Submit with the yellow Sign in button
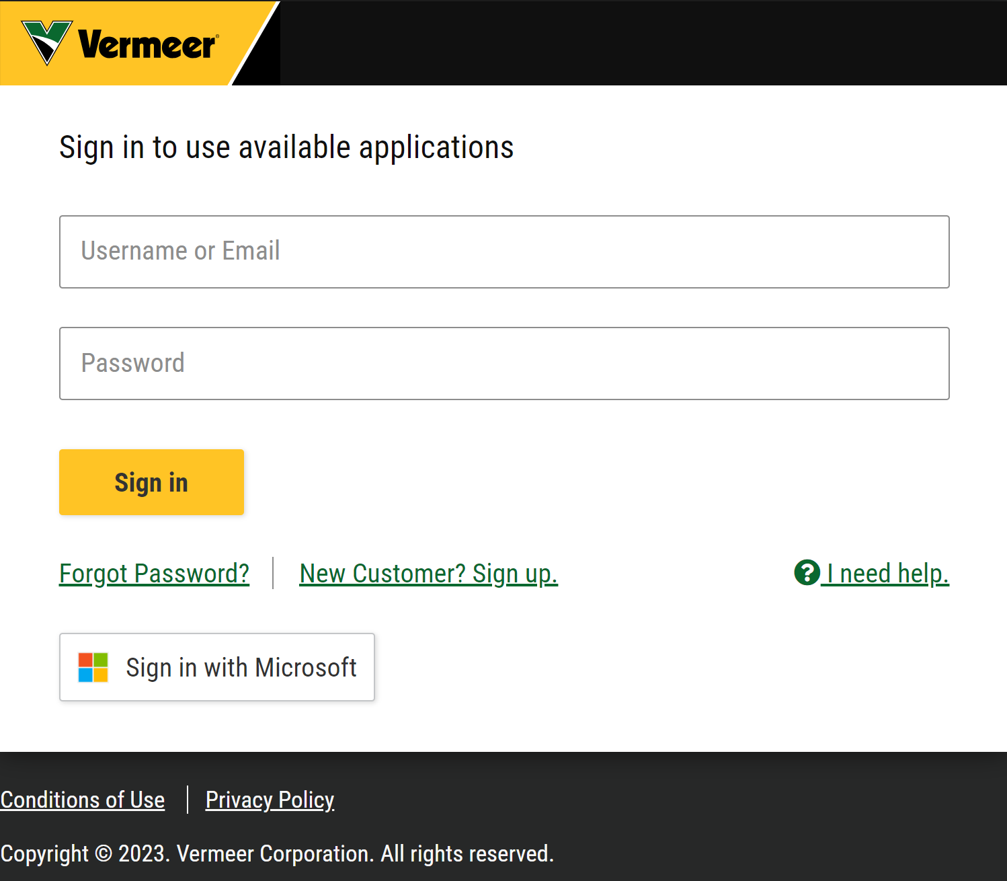 click(151, 482)
